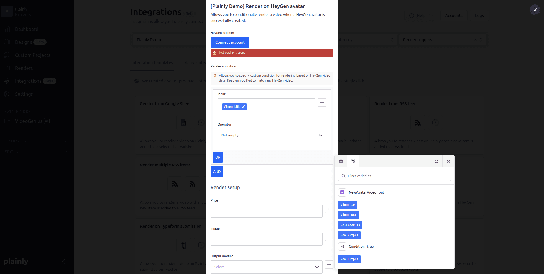Open the Output module select dropdown

(266, 267)
